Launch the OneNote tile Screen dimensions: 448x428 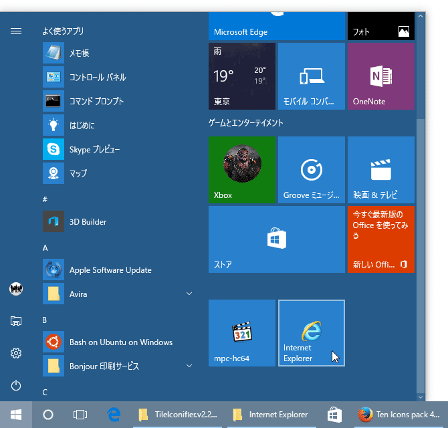point(381,76)
